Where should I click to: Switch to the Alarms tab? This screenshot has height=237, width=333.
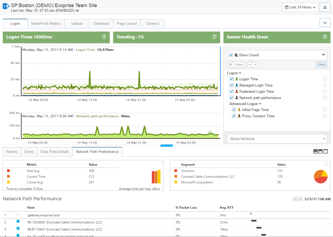12,152
